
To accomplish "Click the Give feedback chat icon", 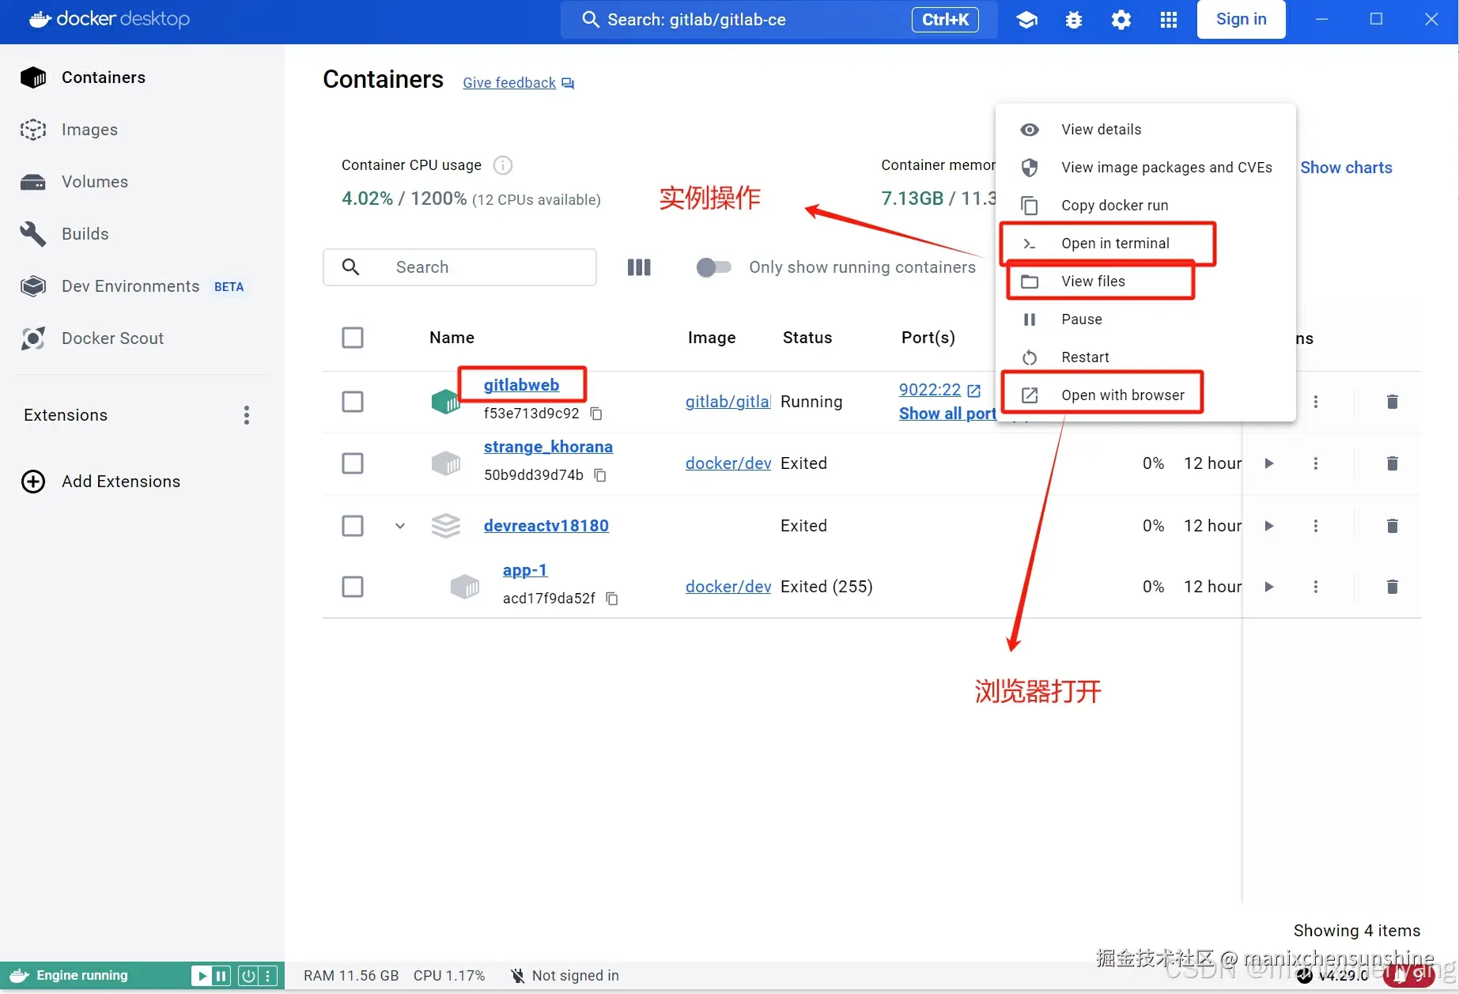I will click(568, 83).
